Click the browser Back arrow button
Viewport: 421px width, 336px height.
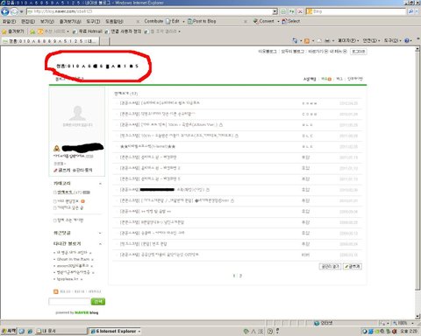point(5,11)
